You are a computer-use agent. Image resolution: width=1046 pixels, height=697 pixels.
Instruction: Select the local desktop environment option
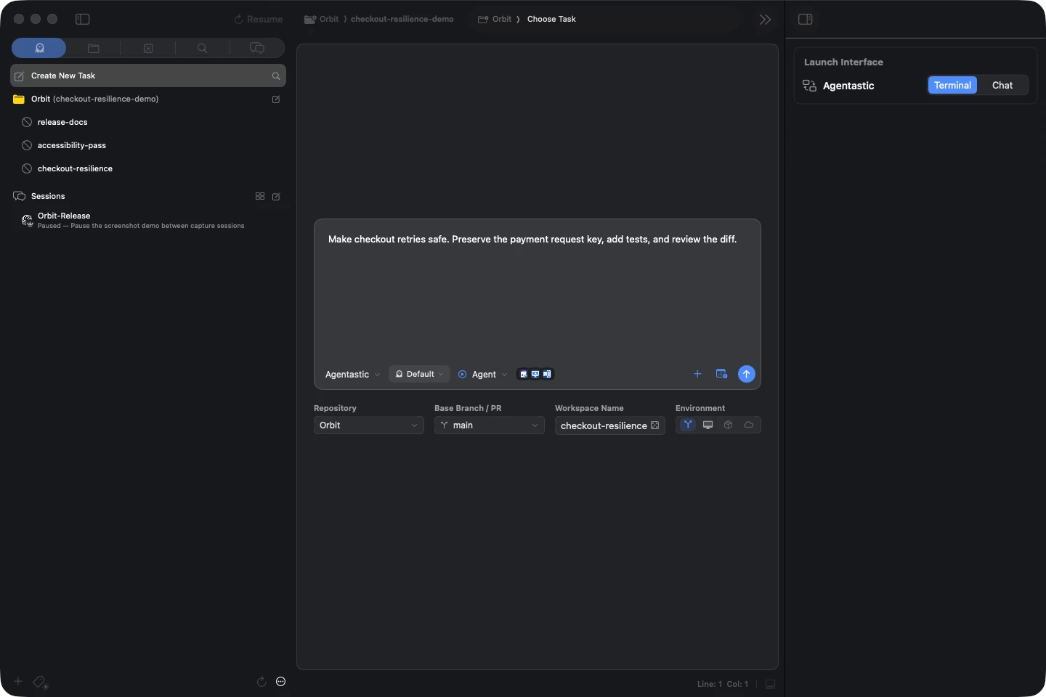coord(708,425)
